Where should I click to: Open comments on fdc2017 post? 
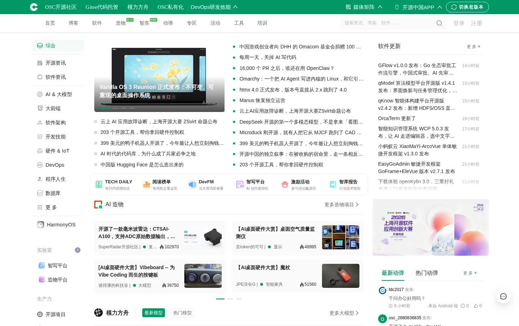(465, 306)
